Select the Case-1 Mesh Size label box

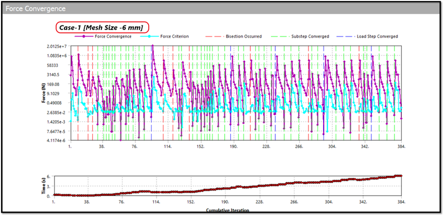(103, 28)
